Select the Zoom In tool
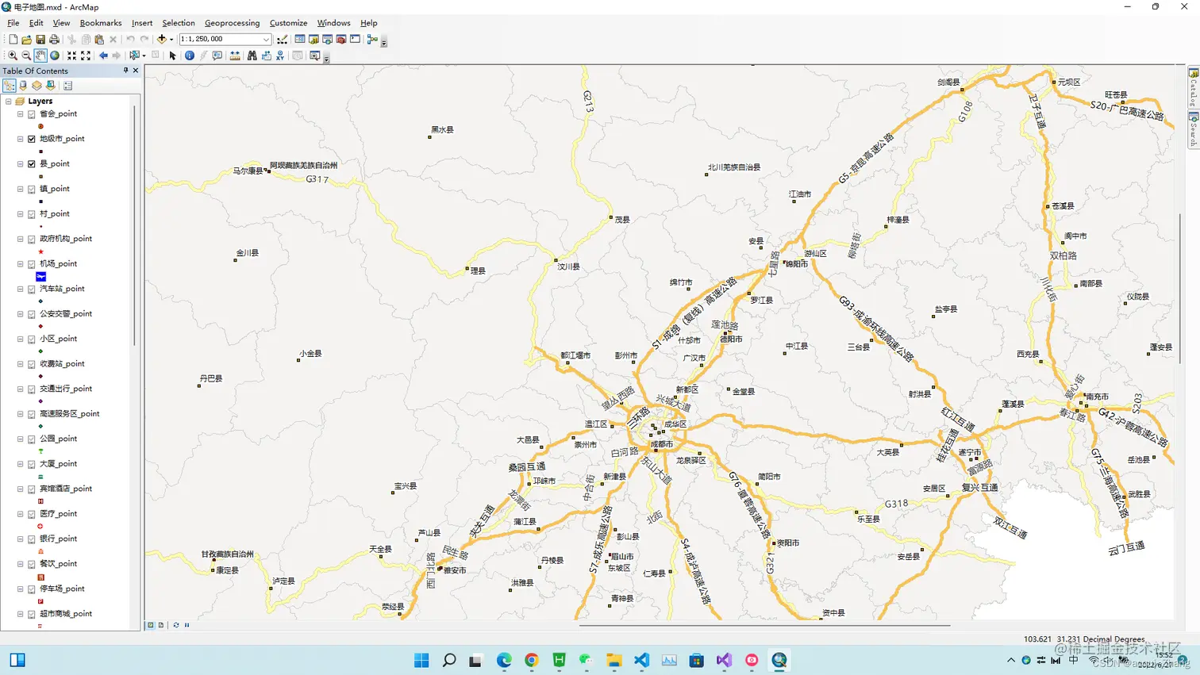 [x=12, y=56]
